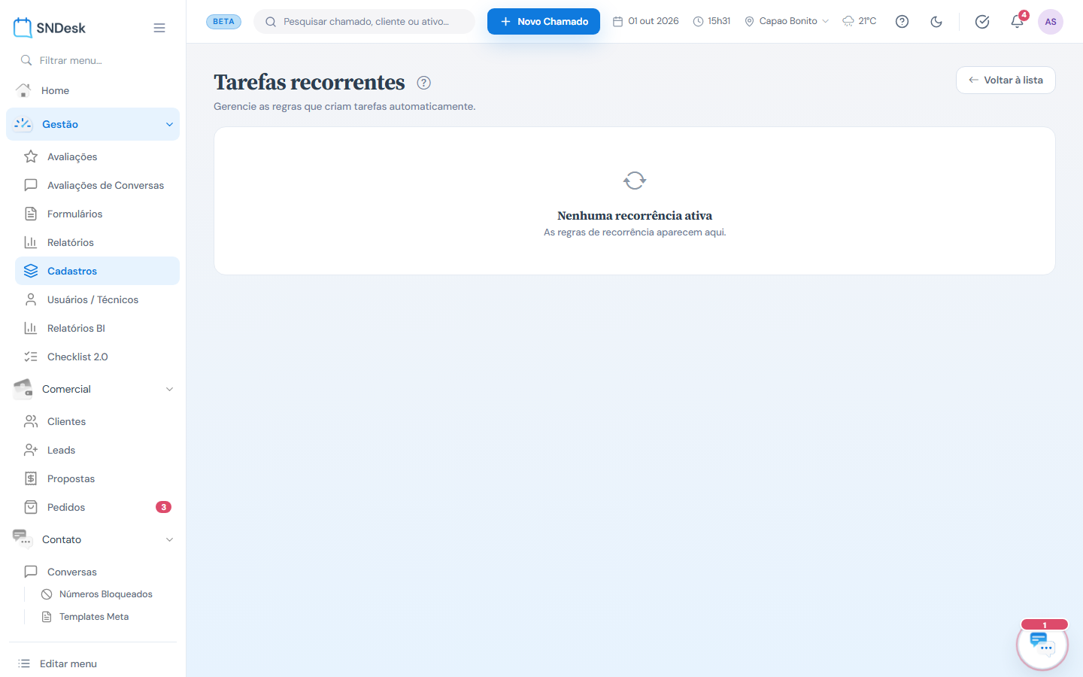Open Checklist 2.0 menu item
1083x677 pixels.
tap(98, 357)
